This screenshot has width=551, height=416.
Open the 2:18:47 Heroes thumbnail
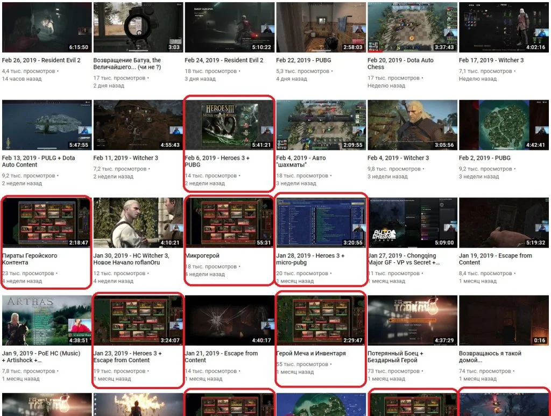tap(47, 223)
